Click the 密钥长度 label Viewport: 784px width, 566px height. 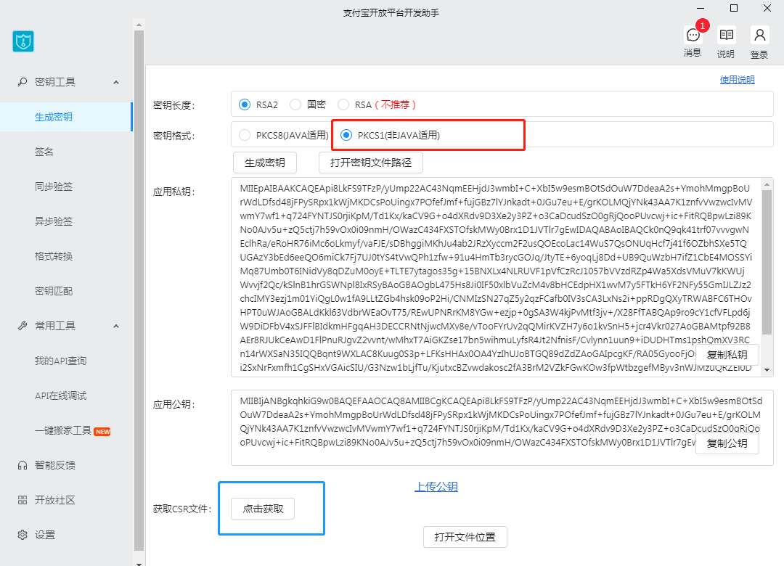173,105
